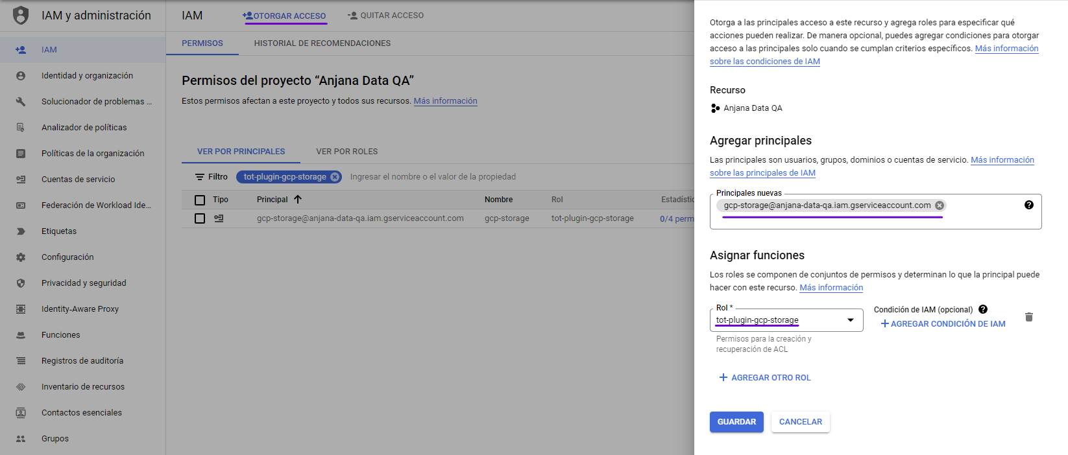
Task: Click the Filtro icon above the table
Action: click(200, 177)
